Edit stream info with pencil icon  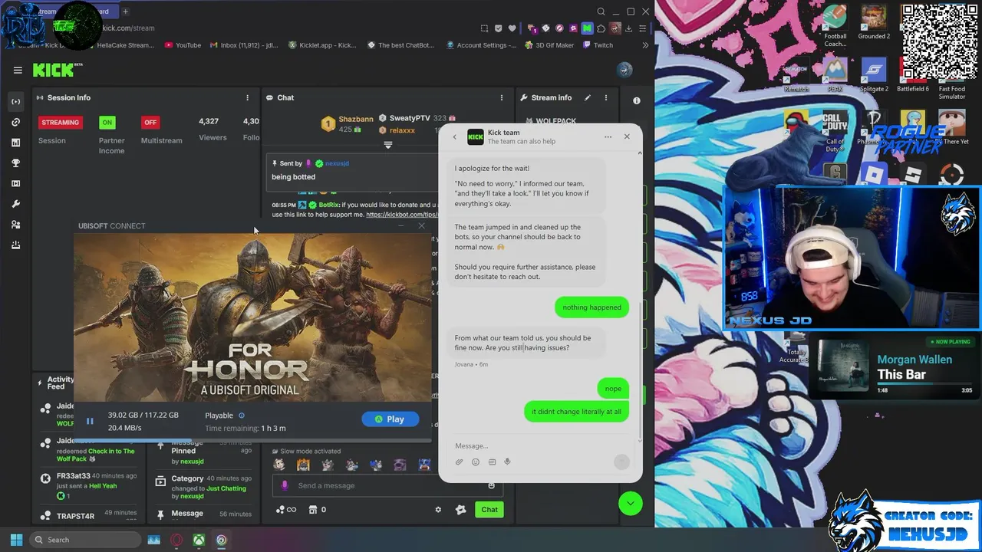point(588,97)
